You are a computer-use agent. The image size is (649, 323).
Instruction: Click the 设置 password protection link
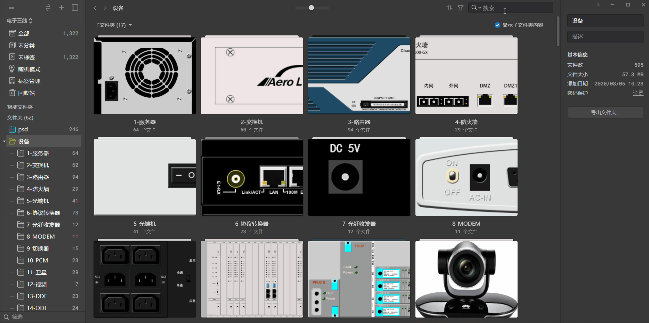tap(638, 93)
